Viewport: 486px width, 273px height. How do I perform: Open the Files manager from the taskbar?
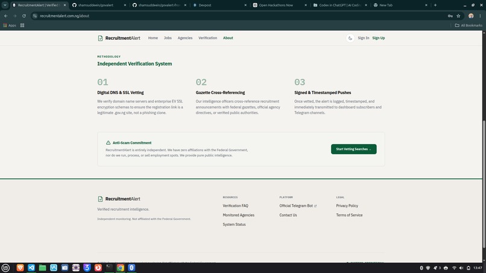tap(42, 268)
